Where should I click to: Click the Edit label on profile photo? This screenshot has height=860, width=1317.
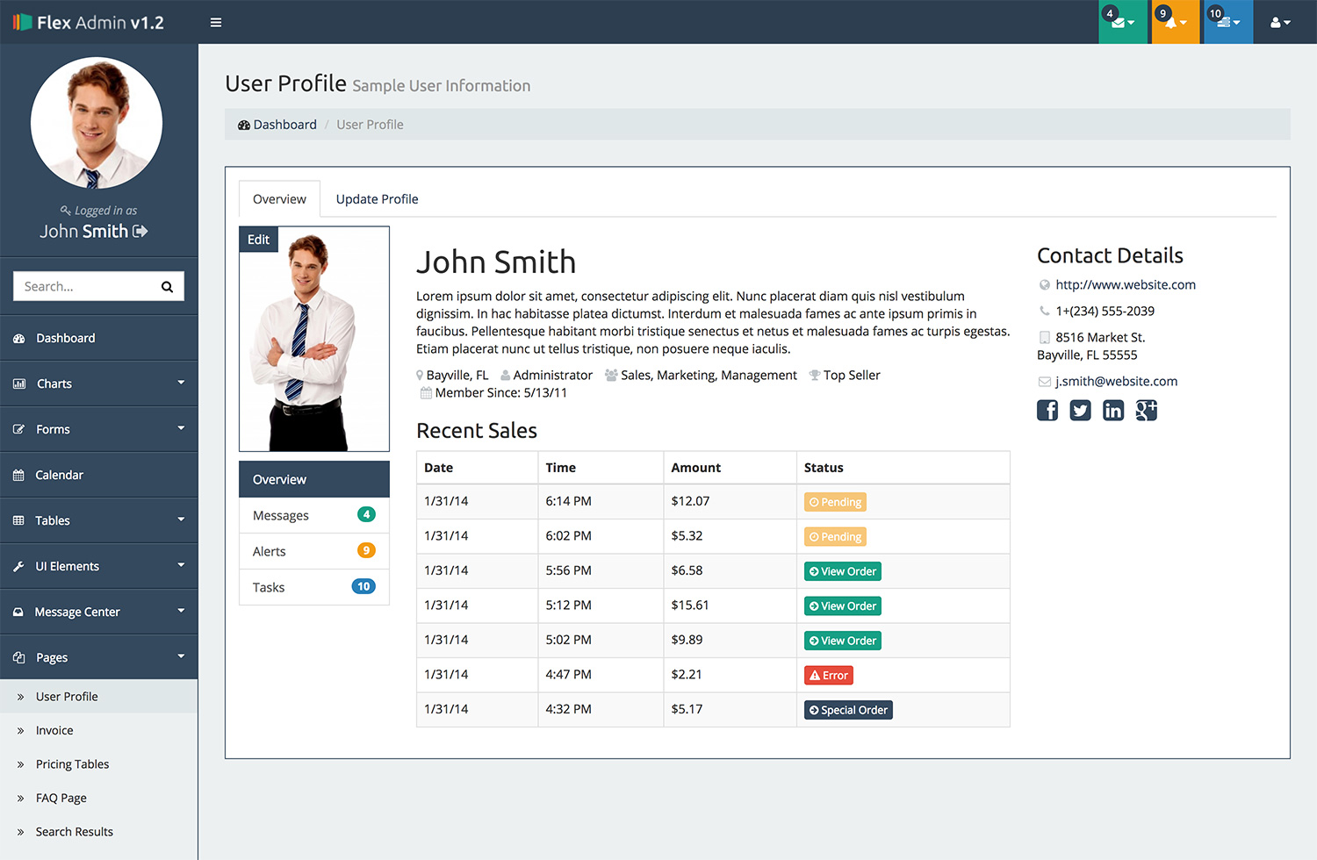tap(258, 240)
